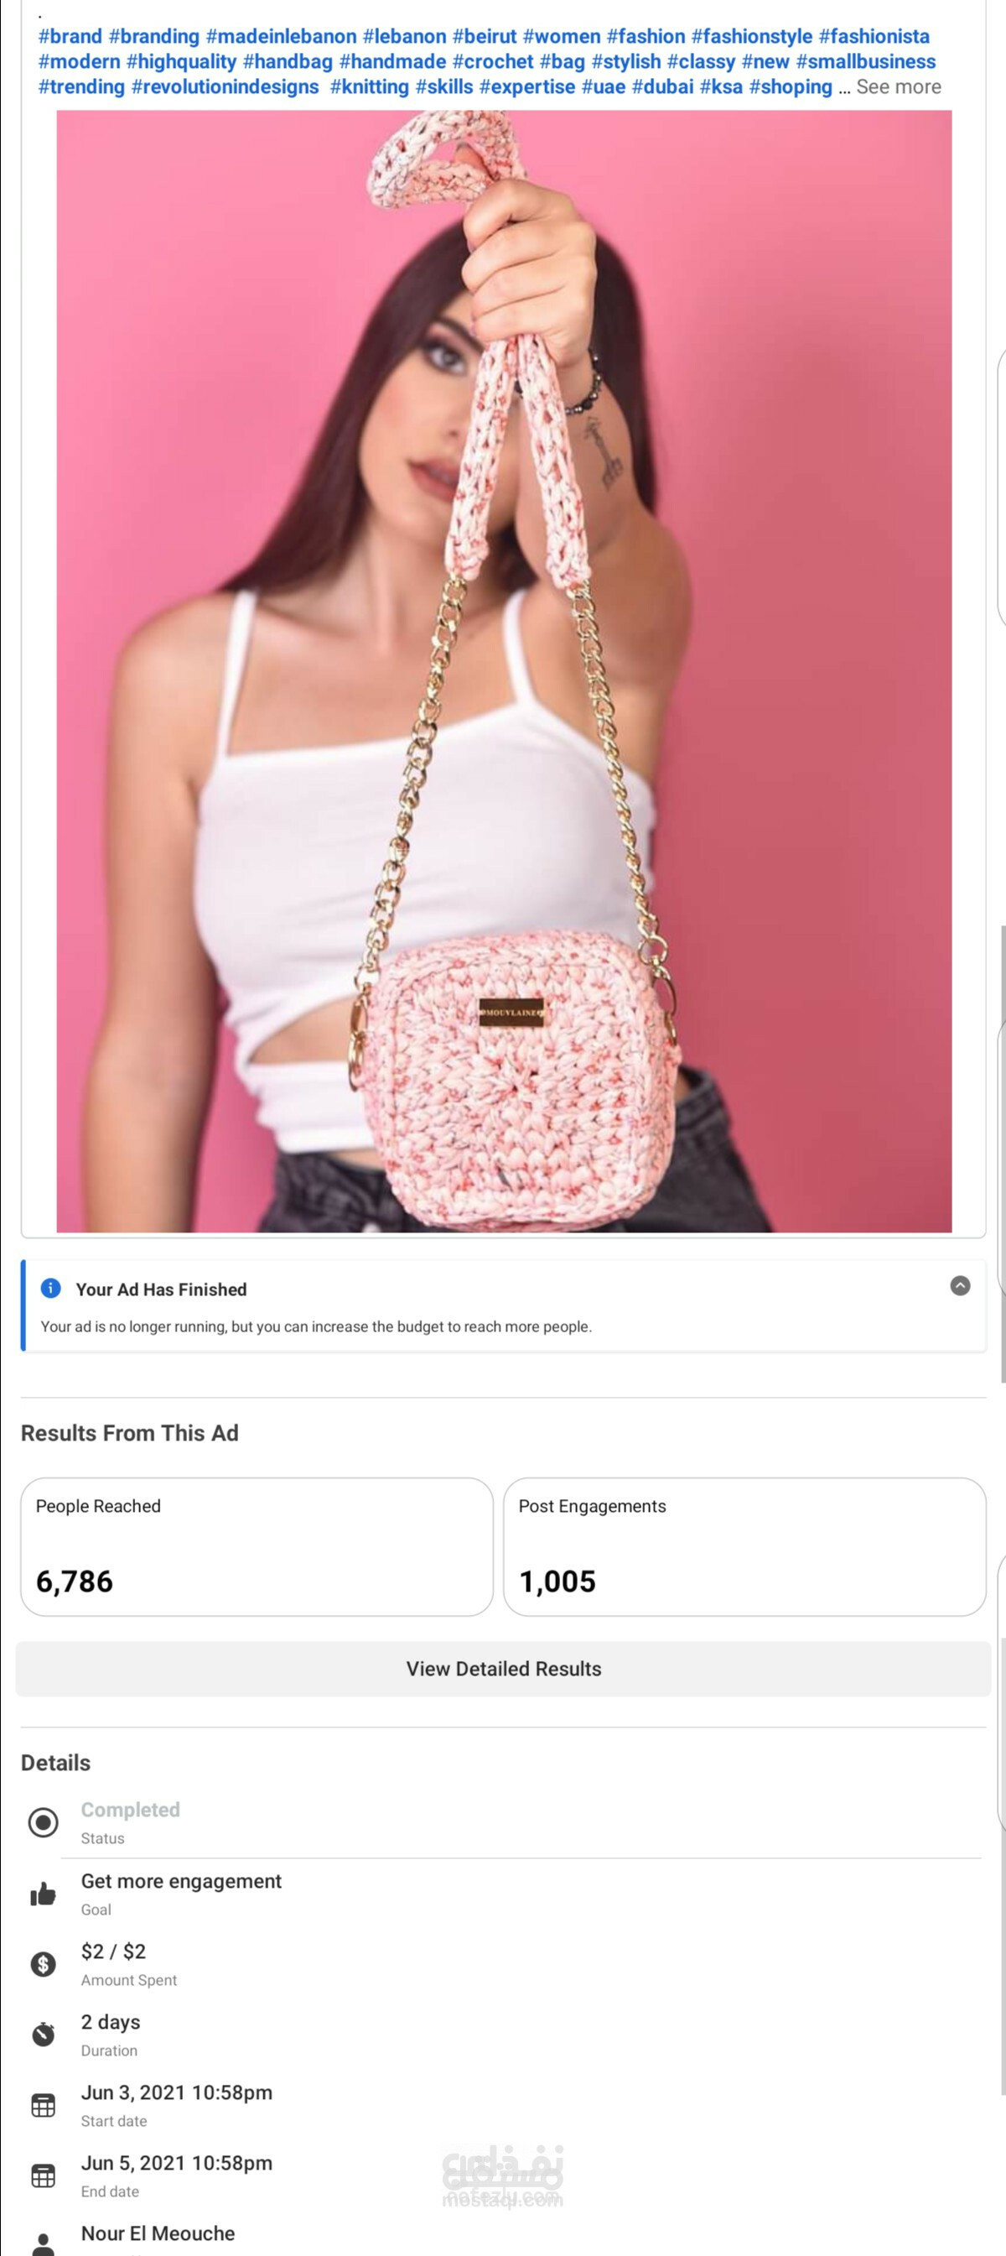Click the blue info icon beside Ad Finished

pyautogui.click(x=51, y=1289)
